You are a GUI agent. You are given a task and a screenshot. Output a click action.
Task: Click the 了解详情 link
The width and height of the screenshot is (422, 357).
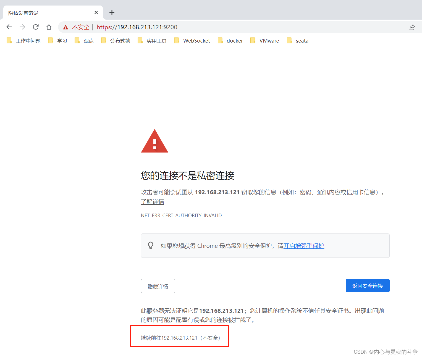click(x=152, y=202)
